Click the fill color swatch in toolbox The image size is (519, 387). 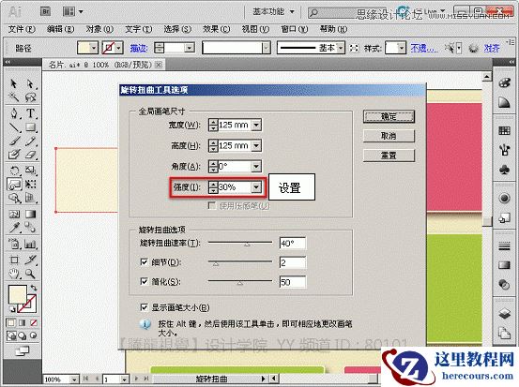pyautogui.click(x=17, y=294)
